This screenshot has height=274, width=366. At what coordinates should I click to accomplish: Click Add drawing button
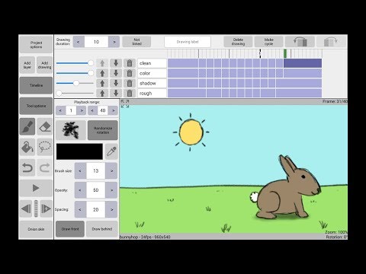point(45,65)
